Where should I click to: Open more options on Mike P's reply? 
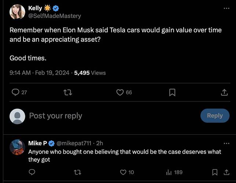(x=226, y=143)
